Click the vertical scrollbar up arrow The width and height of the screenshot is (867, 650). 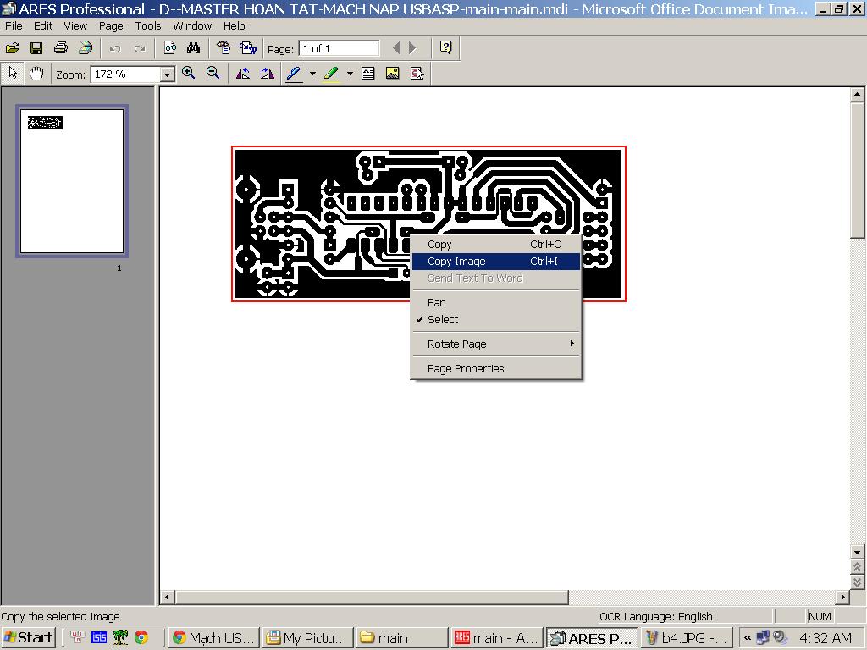click(x=857, y=95)
